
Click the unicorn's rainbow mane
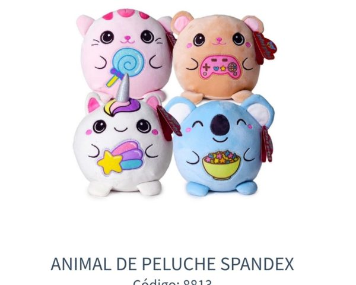click(x=123, y=107)
